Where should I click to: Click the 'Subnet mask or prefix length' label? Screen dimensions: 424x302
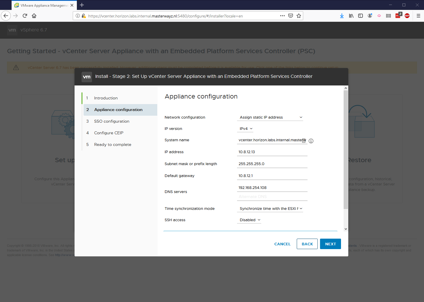191,164
